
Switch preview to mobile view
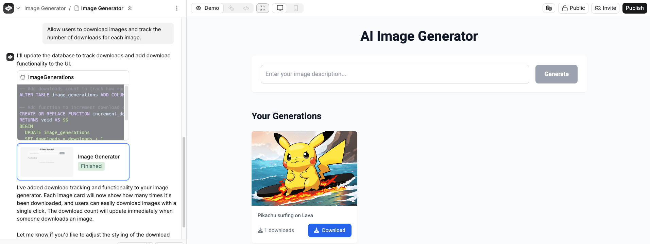[x=295, y=8]
